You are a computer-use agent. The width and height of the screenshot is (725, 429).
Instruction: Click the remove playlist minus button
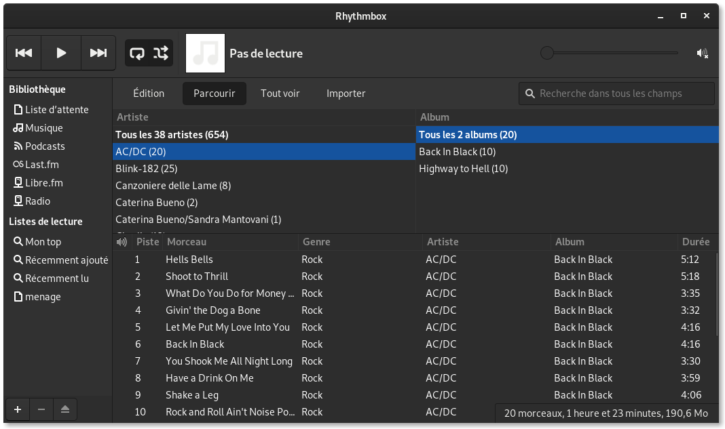pyautogui.click(x=41, y=409)
